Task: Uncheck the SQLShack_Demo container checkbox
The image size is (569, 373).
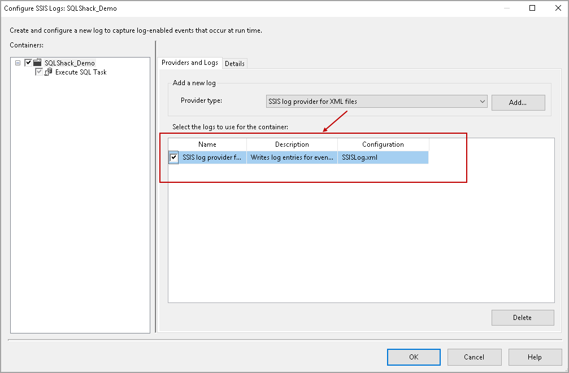Action: (x=28, y=63)
